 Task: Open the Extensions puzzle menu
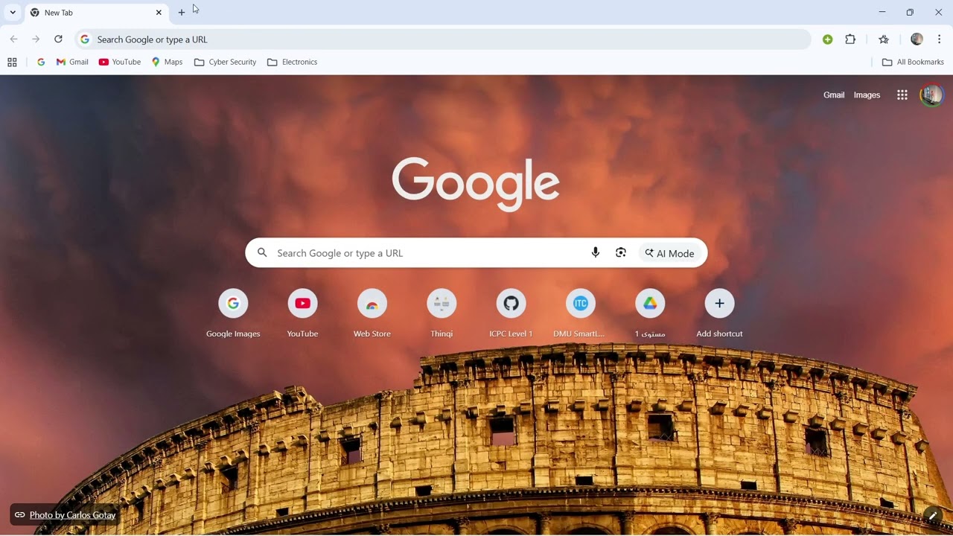[x=850, y=39]
